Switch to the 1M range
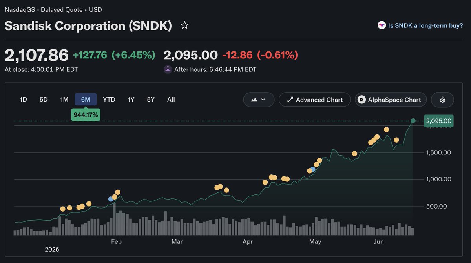This screenshot has height=263, width=471. coord(64,100)
